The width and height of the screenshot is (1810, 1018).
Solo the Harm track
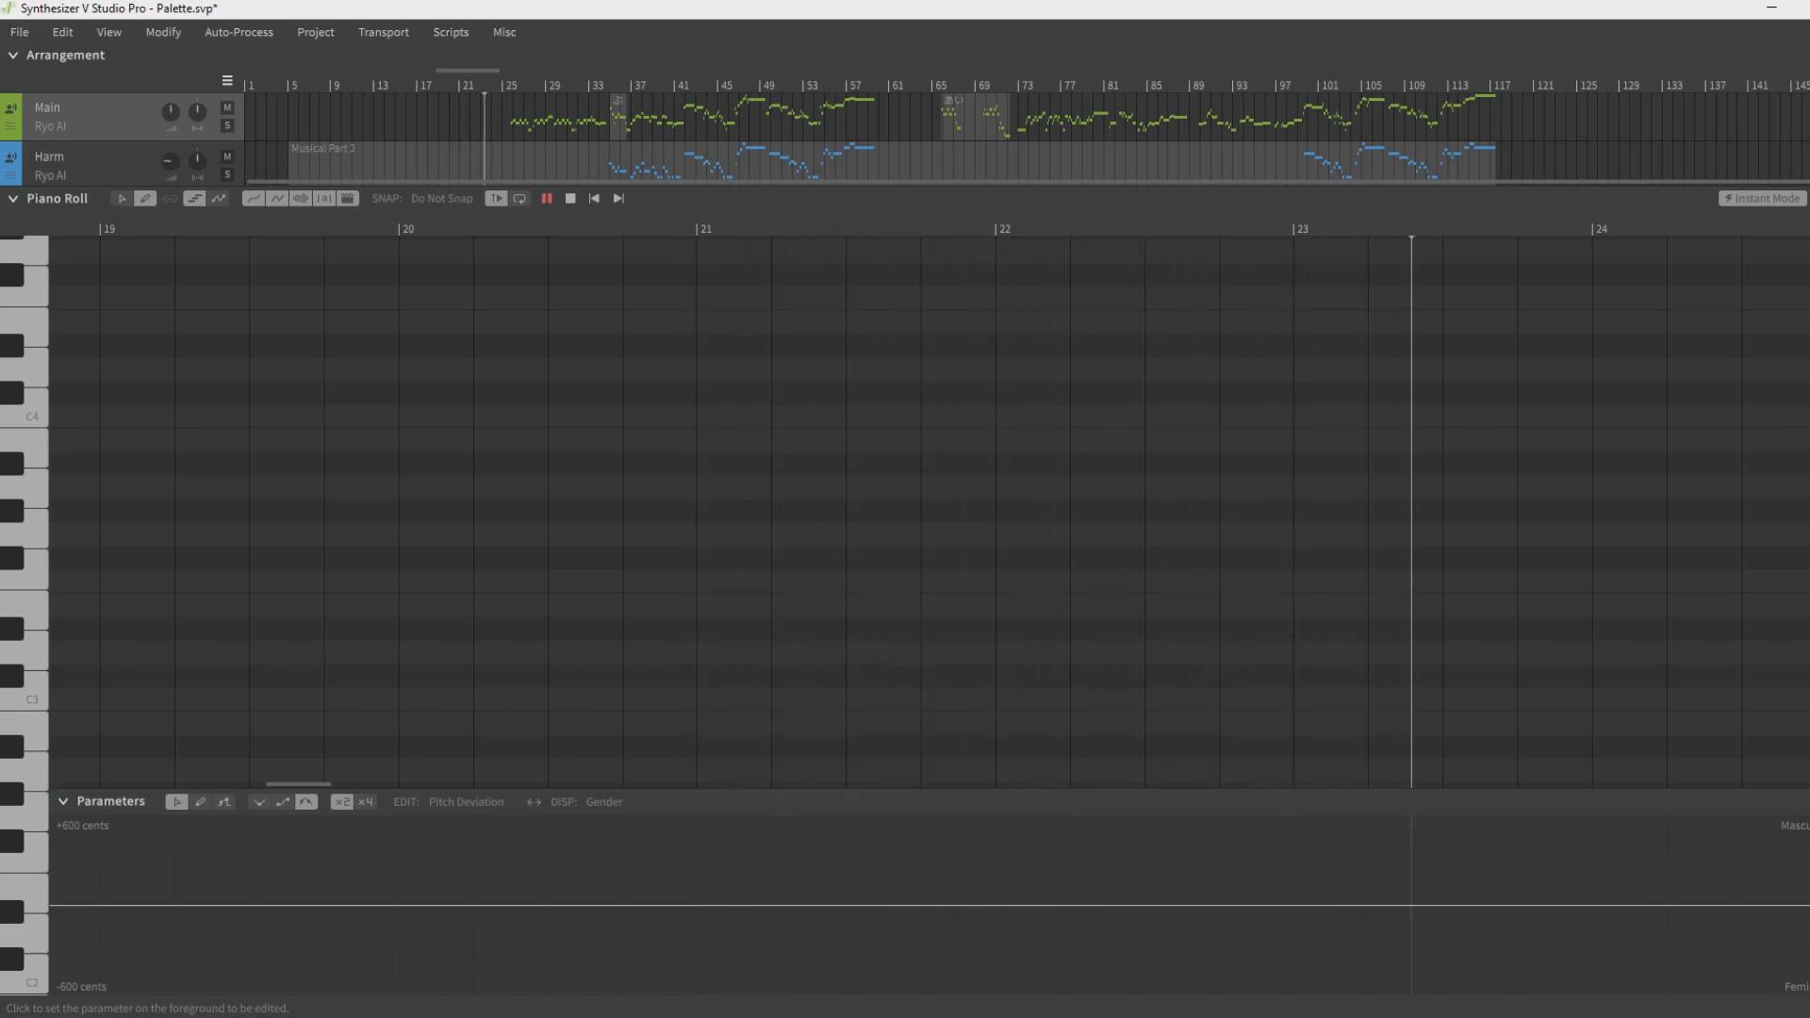[x=227, y=175]
